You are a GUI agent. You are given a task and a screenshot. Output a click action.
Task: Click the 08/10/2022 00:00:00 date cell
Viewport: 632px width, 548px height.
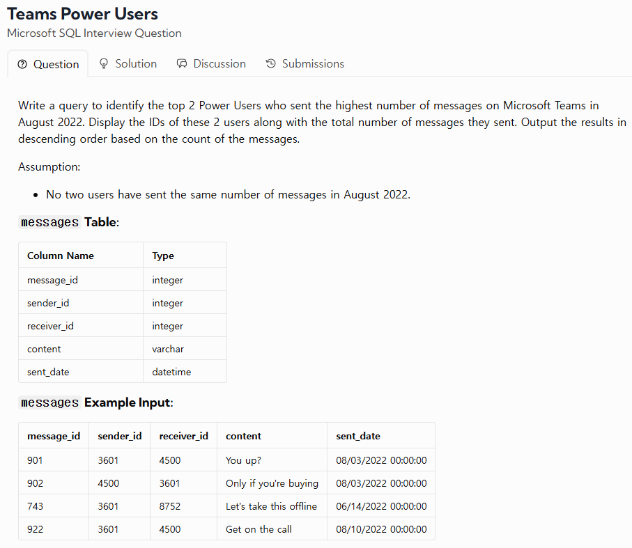(381, 529)
